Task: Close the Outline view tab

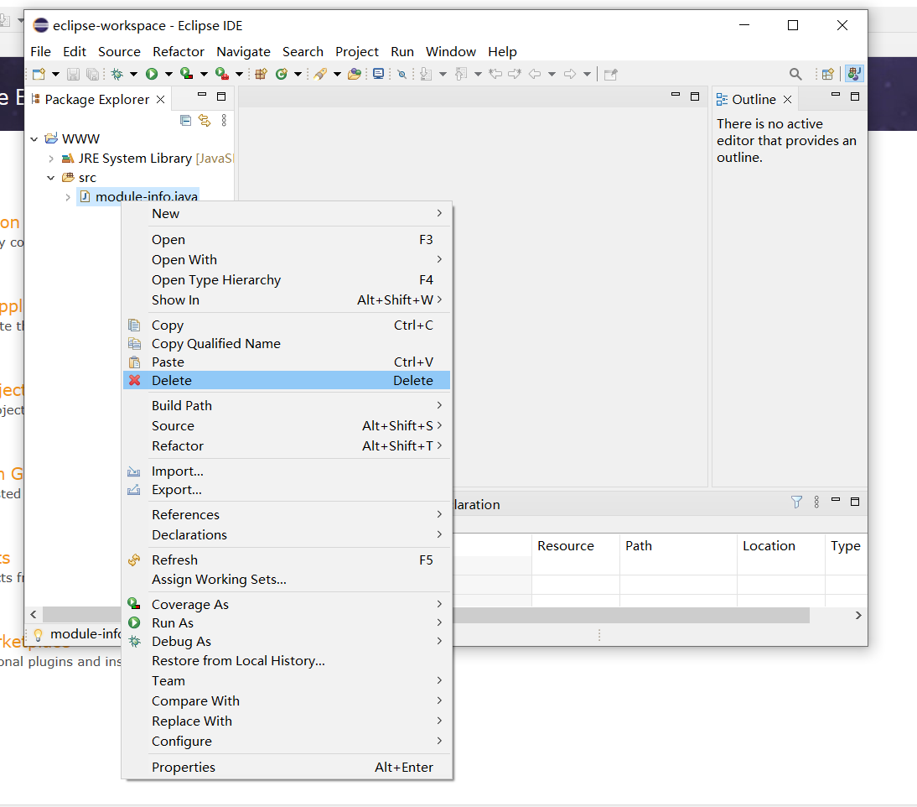Action: tap(787, 100)
